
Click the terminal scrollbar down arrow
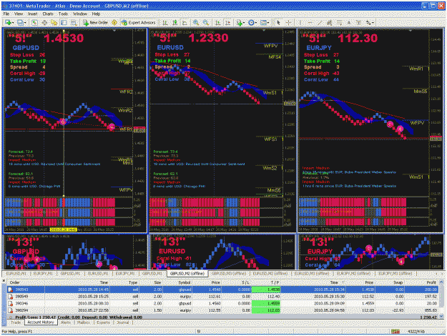(441, 316)
